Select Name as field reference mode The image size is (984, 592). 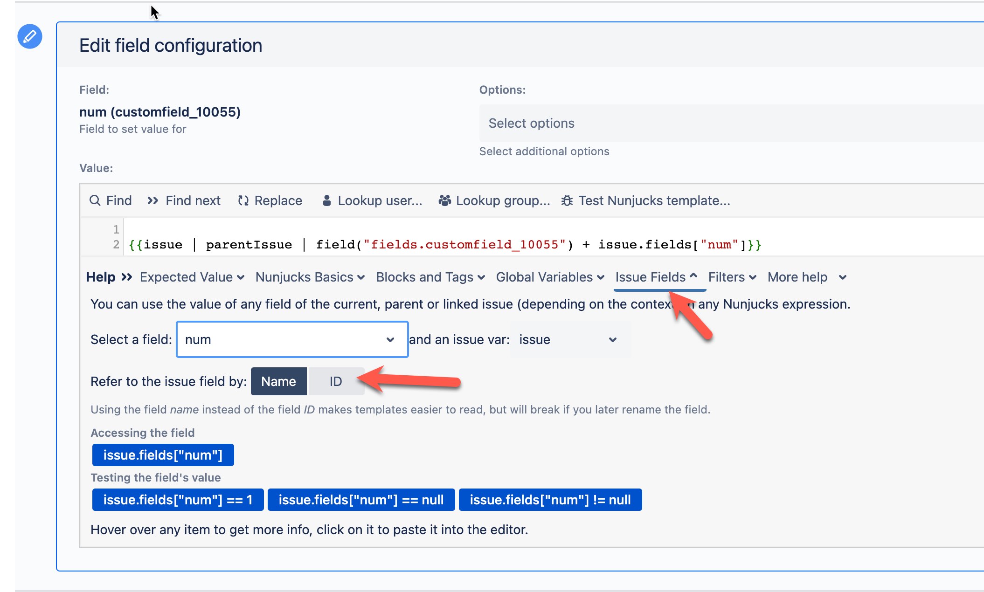(278, 381)
